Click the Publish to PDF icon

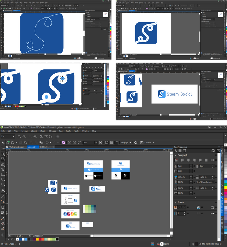coord(79,143)
